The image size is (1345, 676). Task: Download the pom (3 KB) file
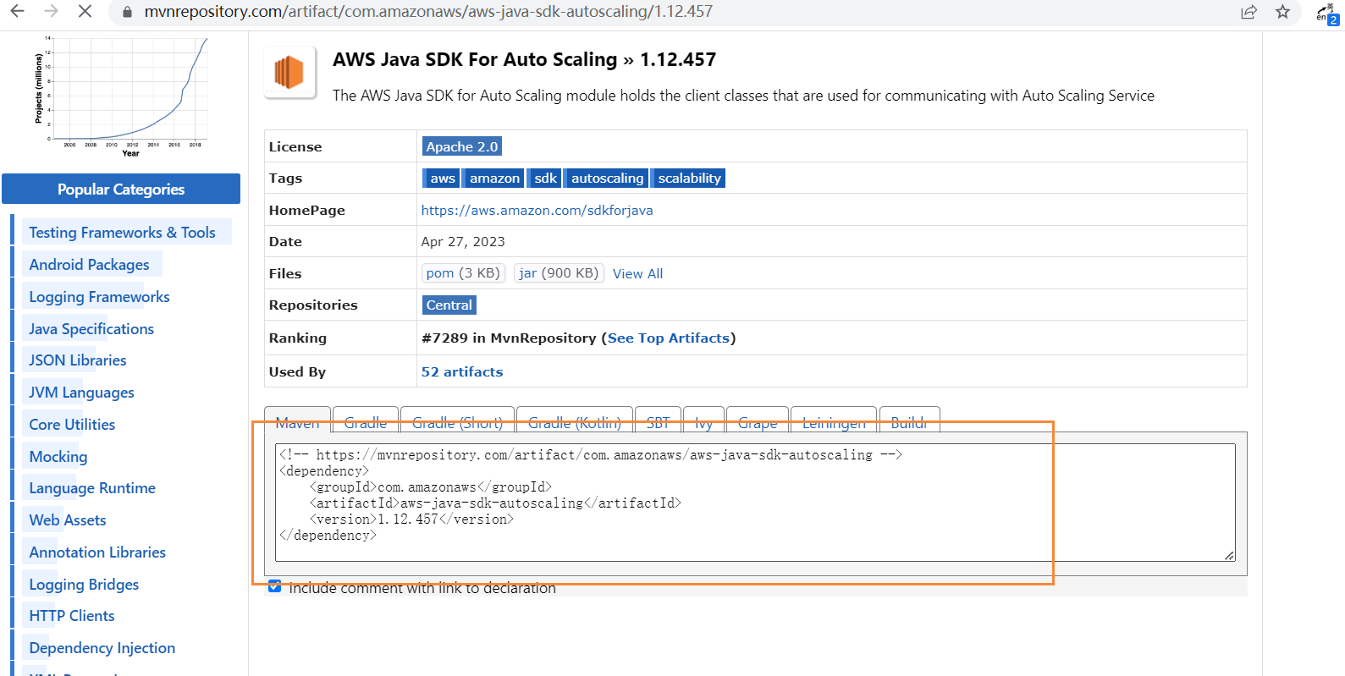point(463,272)
